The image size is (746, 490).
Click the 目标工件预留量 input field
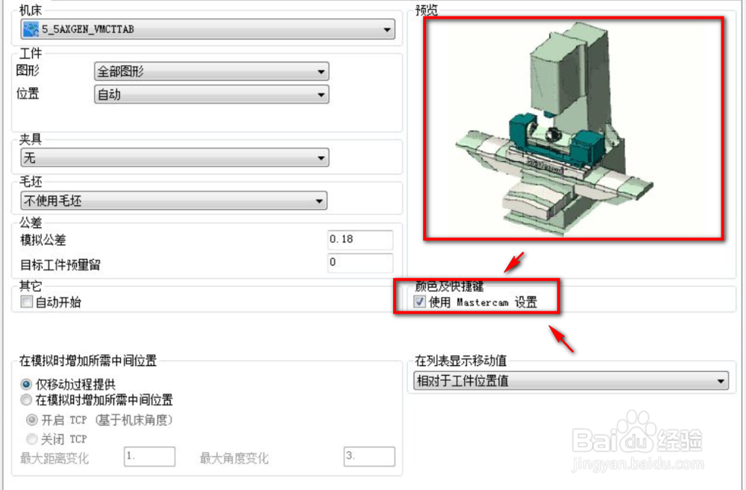(360, 263)
